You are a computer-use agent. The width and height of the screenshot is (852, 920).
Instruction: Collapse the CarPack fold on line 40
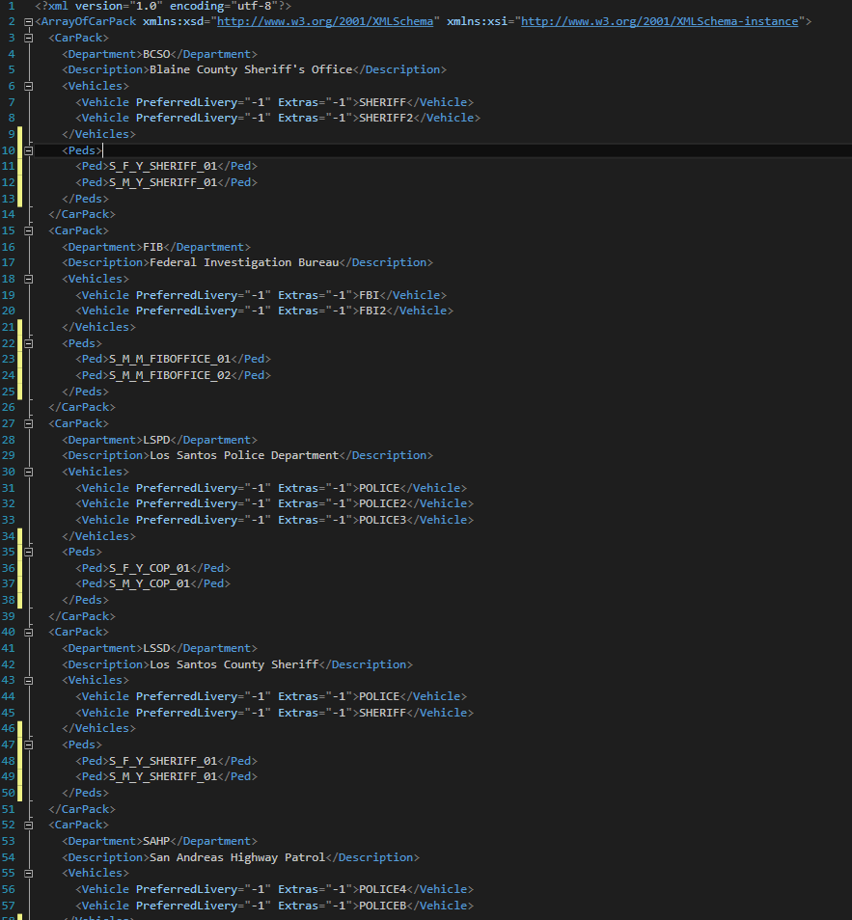(x=28, y=633)
